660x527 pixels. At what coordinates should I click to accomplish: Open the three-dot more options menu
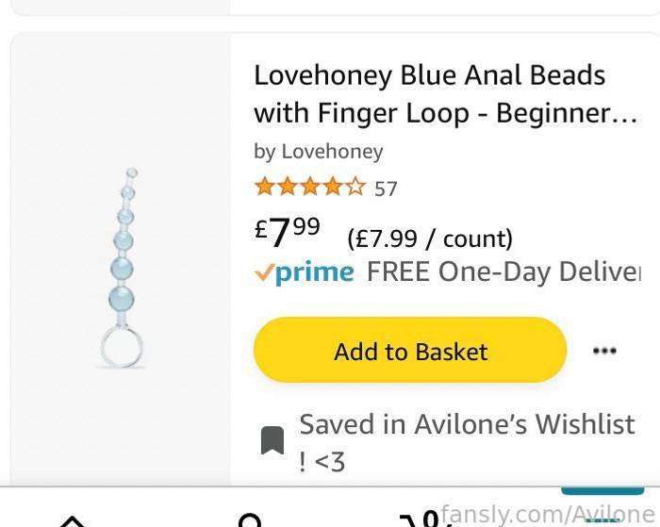pyautogui.click(x=604, y=351)
